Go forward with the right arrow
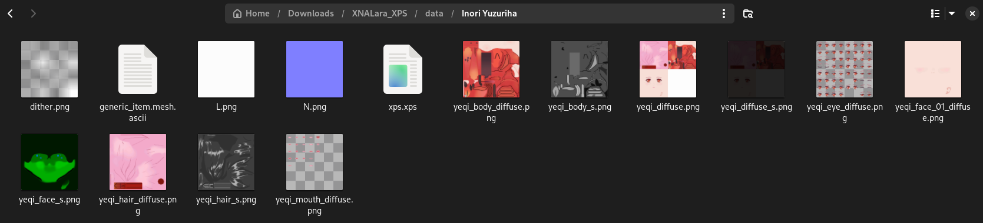This screenshot has width=983, height=223. coord(33,13)
